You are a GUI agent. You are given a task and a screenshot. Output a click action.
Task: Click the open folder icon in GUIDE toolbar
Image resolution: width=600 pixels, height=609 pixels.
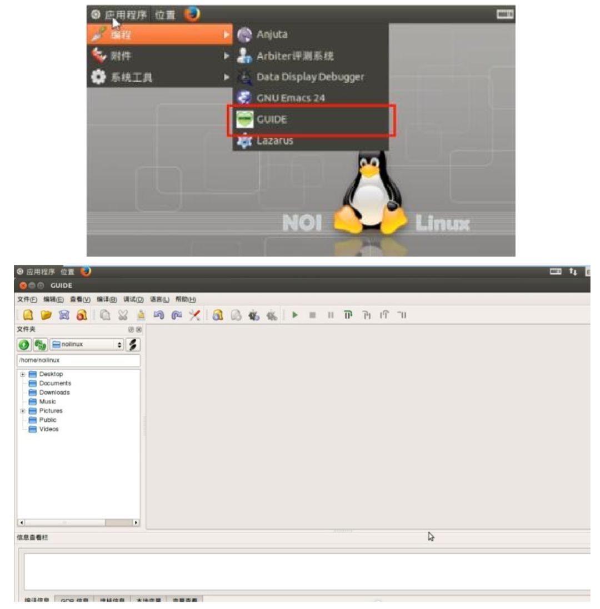pos(46,315)
